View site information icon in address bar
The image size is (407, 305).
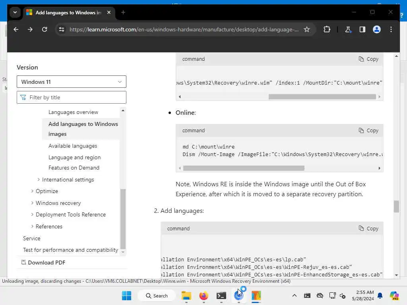[x=62, y=29]
